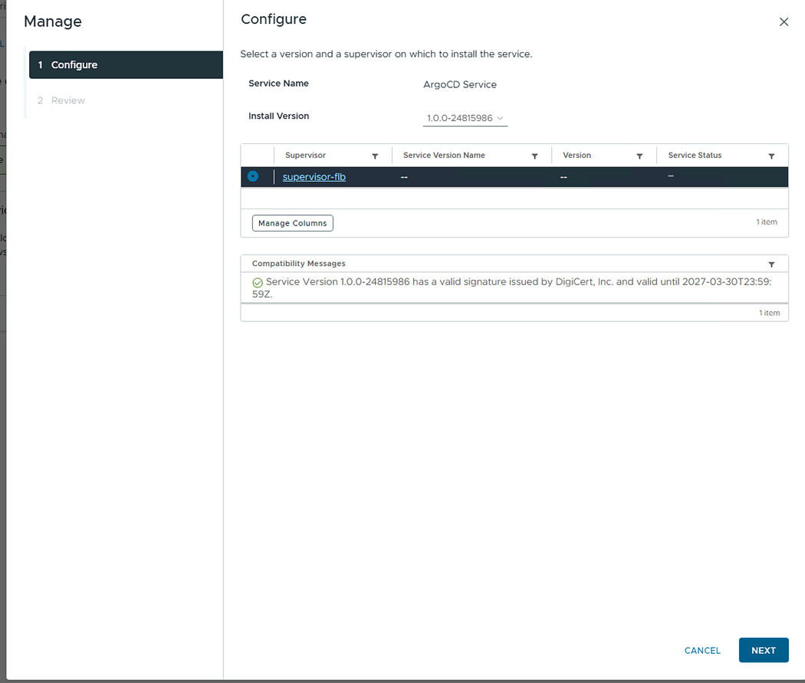Open filter for Supervisor column
The width and height of the screenshot is (805, 683).
coord(375,156)
